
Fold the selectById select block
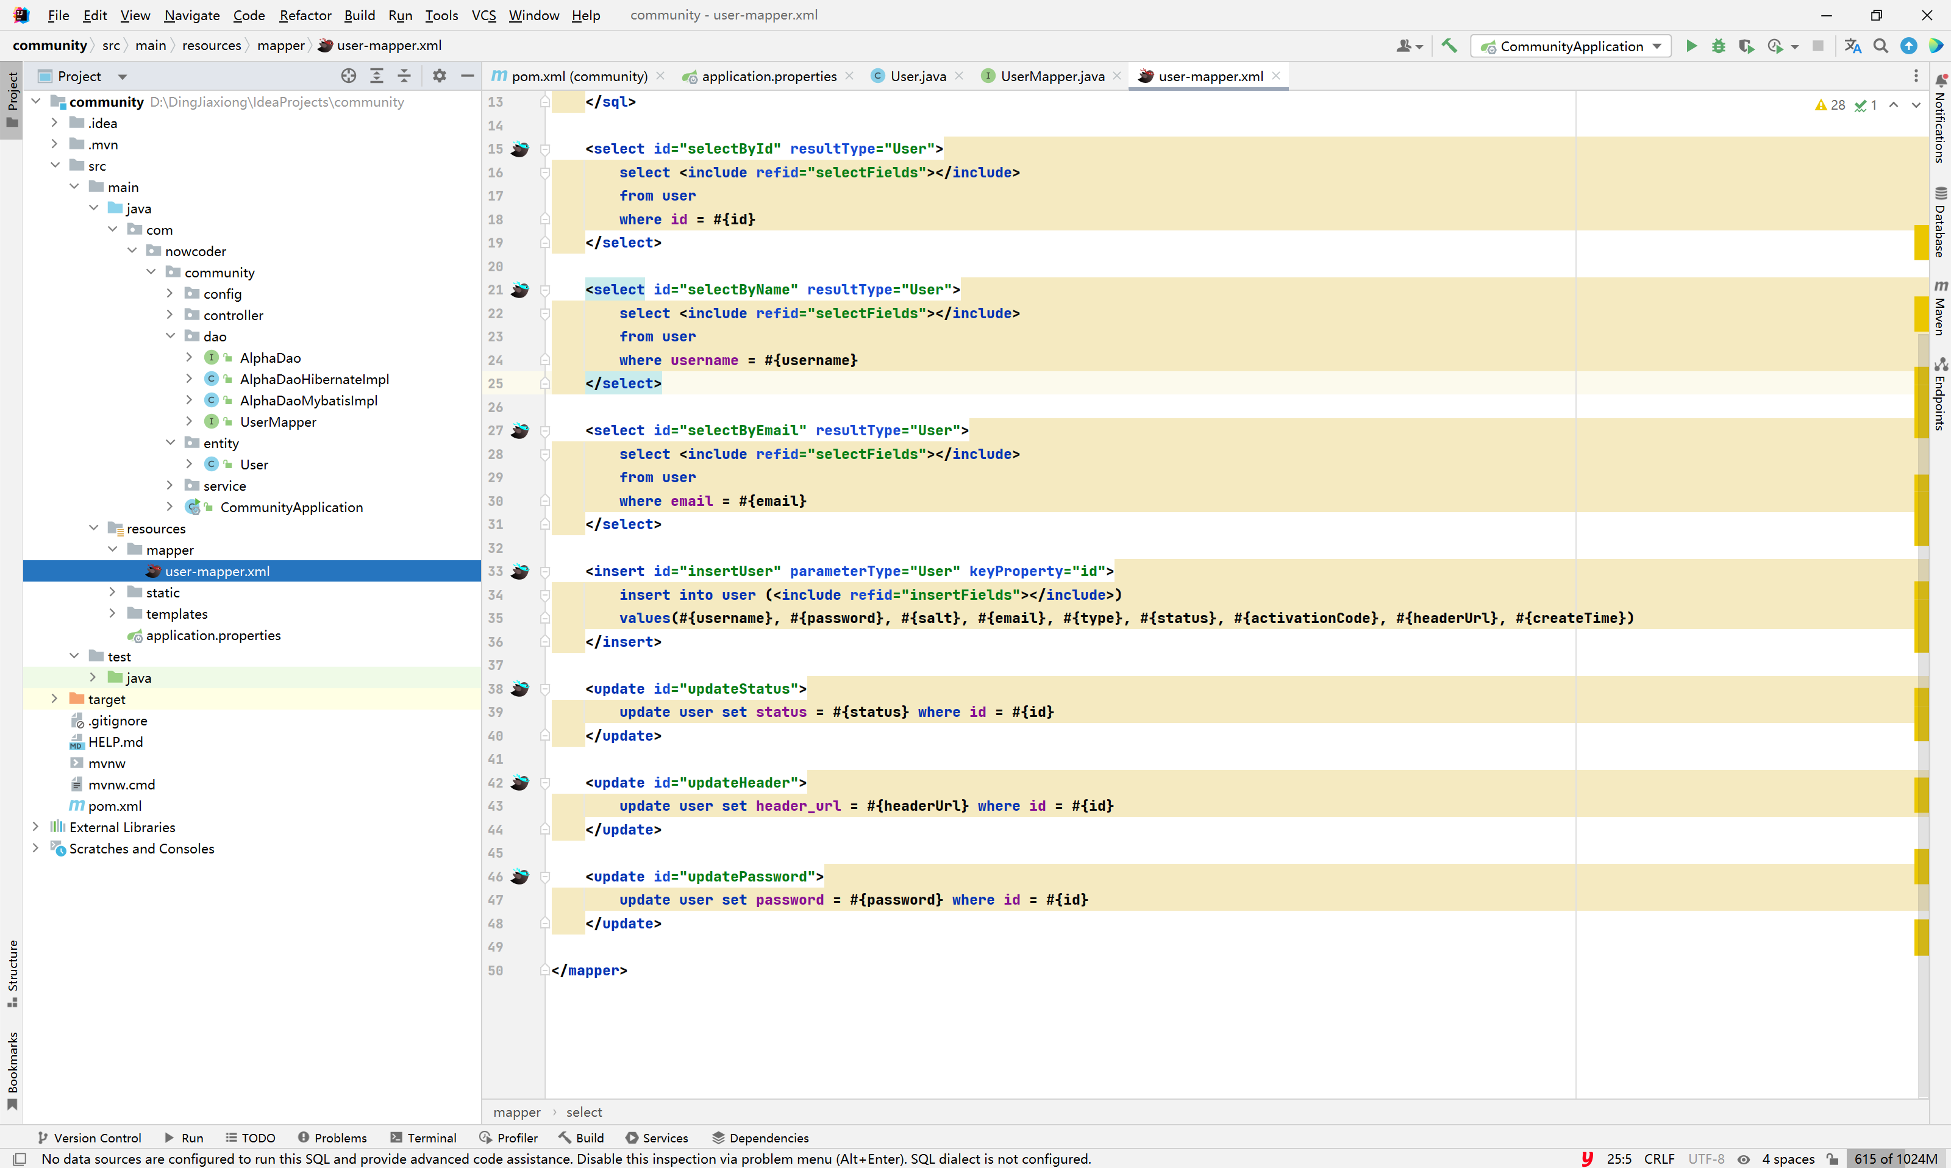tap(544, 149)
